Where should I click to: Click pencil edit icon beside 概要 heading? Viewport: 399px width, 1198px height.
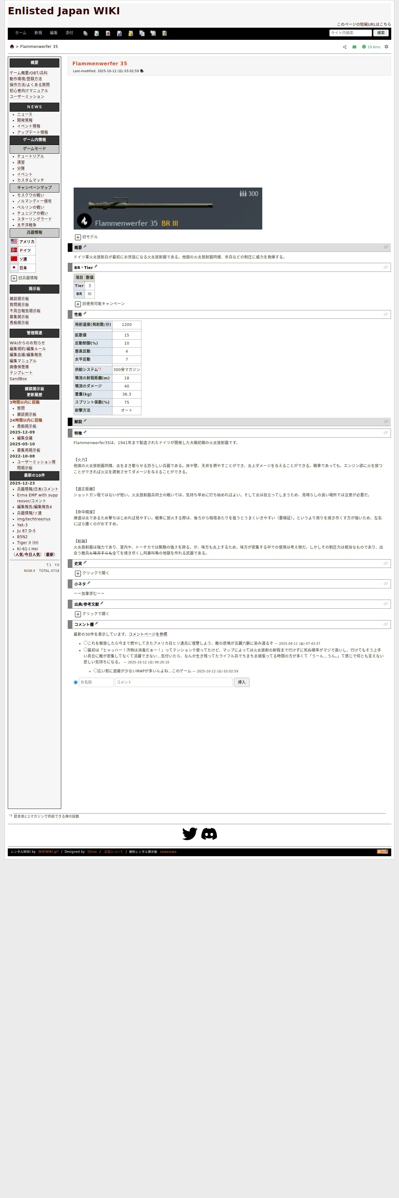[85, 247]
